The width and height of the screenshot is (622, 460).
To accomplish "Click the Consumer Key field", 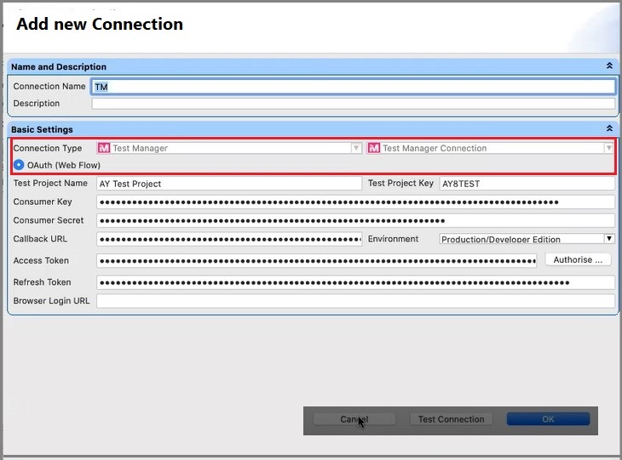I will pyautogui.click(x=355, y=202).
